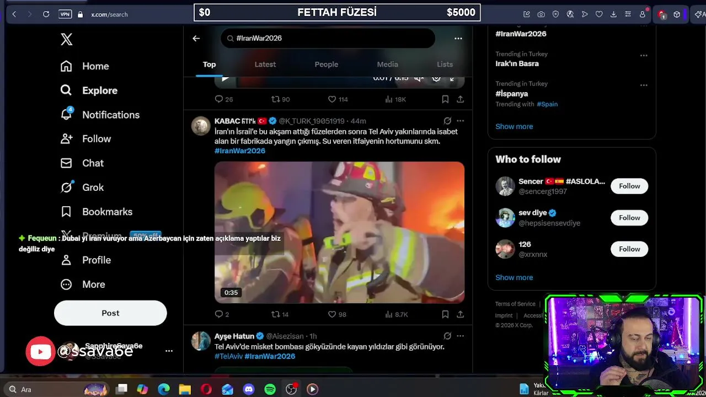Open trending topic #İspanya
706x397 pixels.
(512, 93)
